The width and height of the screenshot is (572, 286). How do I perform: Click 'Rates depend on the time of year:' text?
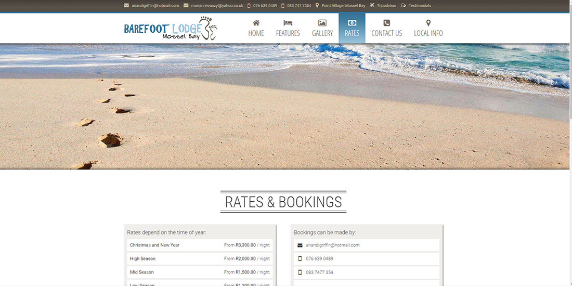point(167,232)
